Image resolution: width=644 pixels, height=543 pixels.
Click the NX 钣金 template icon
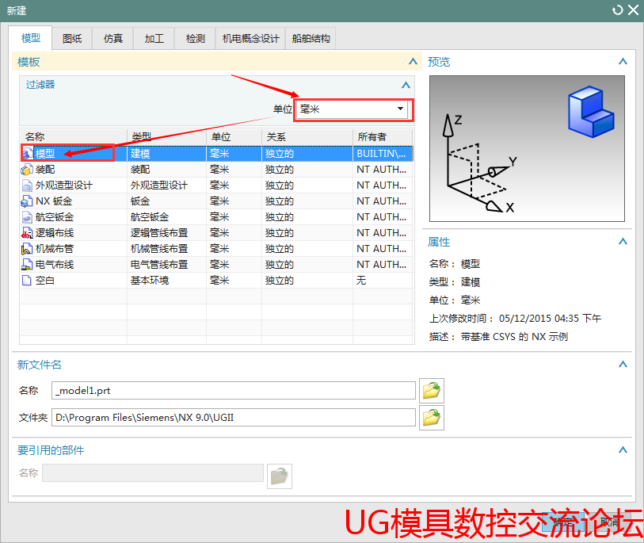click(x=27, y=201)
